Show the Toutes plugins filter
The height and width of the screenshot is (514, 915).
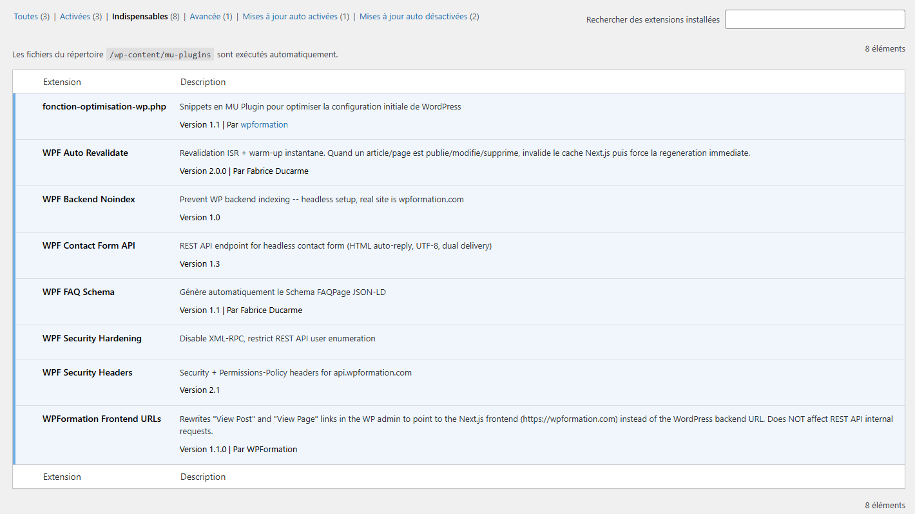[x=26, y=17]
